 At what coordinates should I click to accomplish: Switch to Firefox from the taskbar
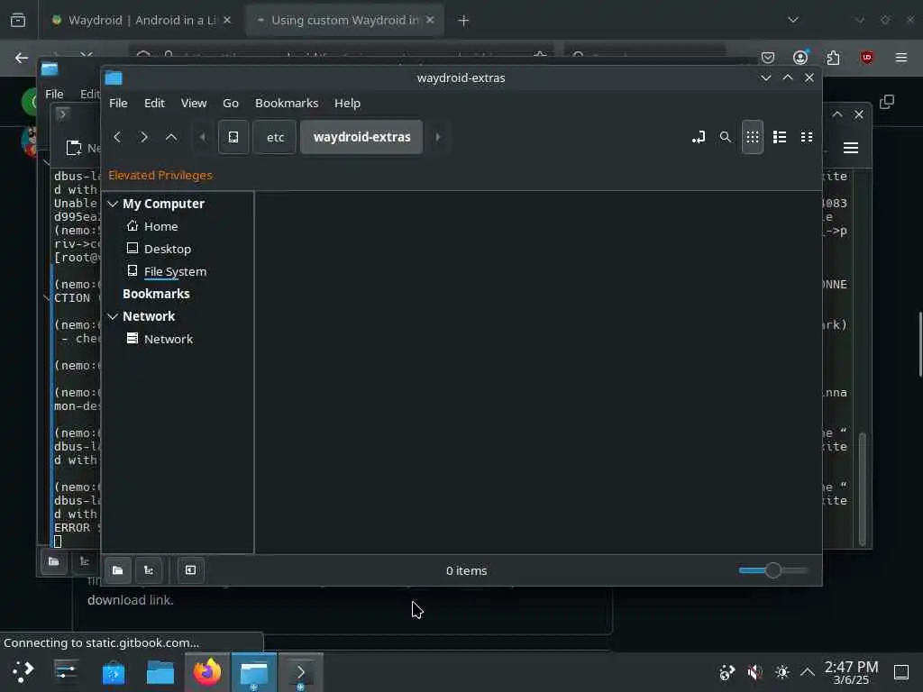(x=207, y=672)
